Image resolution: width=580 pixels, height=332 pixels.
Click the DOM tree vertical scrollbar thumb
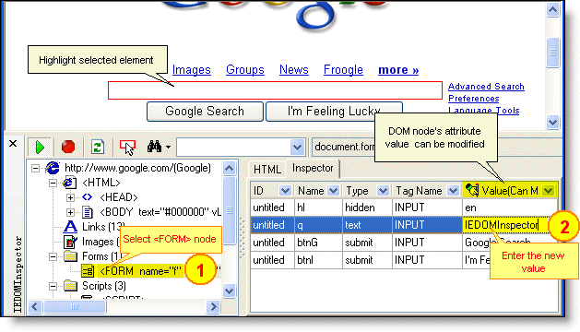coord(230,210)
